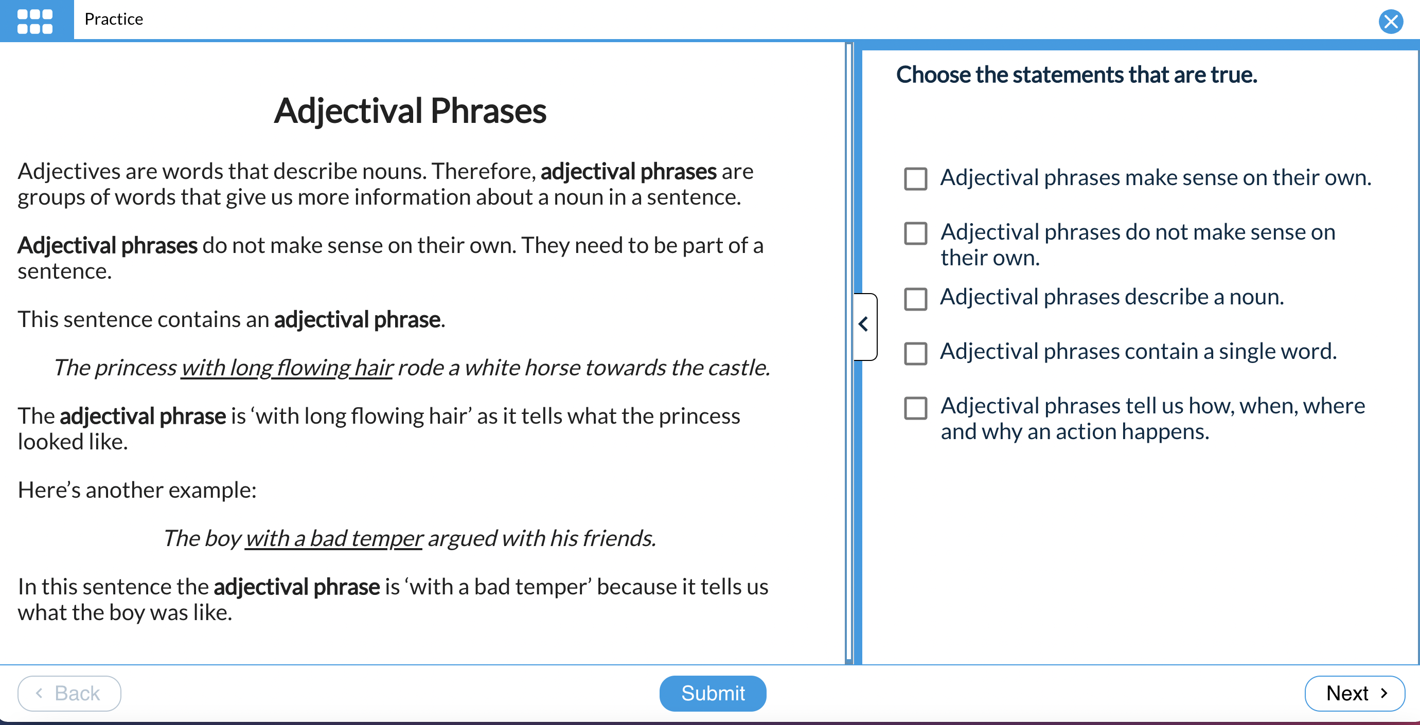Check 'make sense on their own' box
The height and width of the screenshot is (725, 1420).
pos(915,178)
